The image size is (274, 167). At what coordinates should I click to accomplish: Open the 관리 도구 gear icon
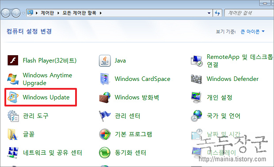point(13,116)
